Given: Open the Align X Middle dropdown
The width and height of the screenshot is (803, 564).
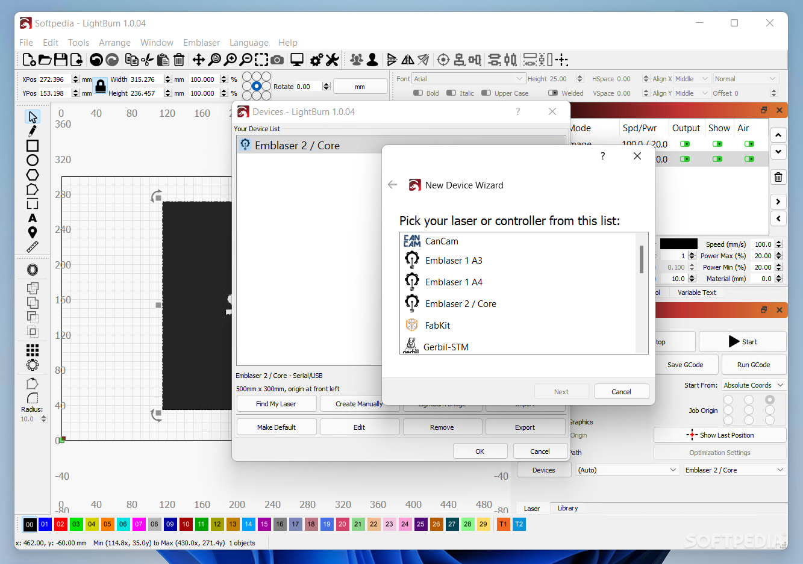Looking at the screenshot, I should click(x=692, y=79).
